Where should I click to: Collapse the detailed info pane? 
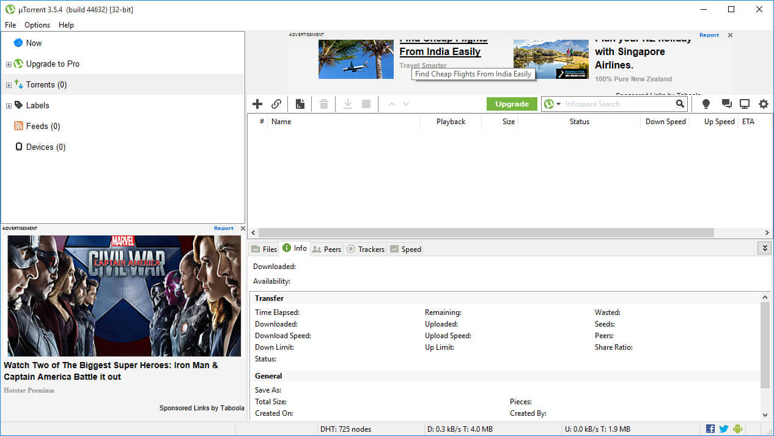764,248
